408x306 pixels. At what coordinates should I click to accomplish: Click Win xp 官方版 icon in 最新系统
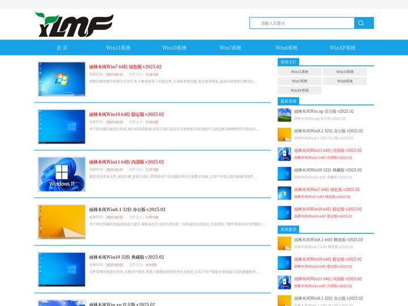click(284, 115)
